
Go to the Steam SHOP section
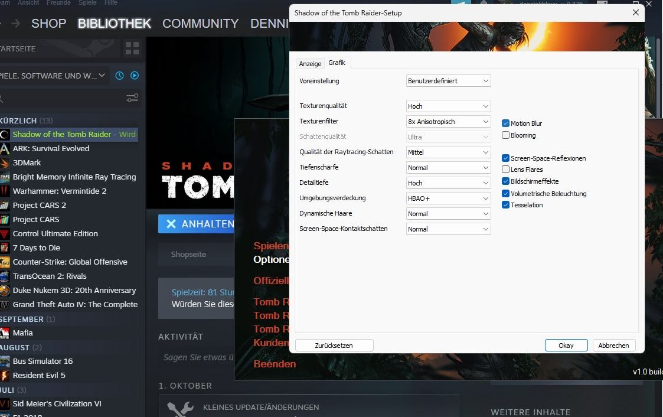click(48, 23)
